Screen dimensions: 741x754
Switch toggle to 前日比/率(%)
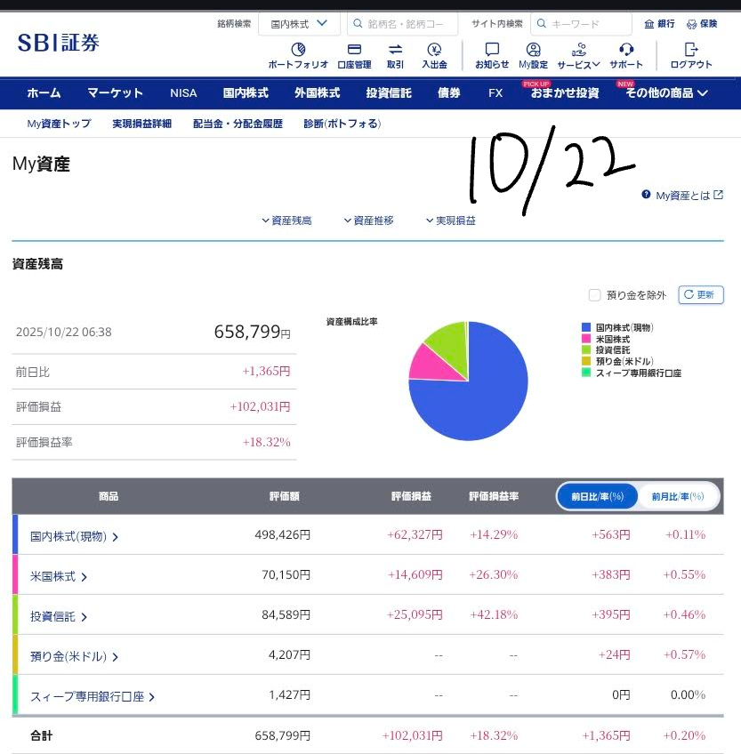pyautogui.click(x=598, y=496)
